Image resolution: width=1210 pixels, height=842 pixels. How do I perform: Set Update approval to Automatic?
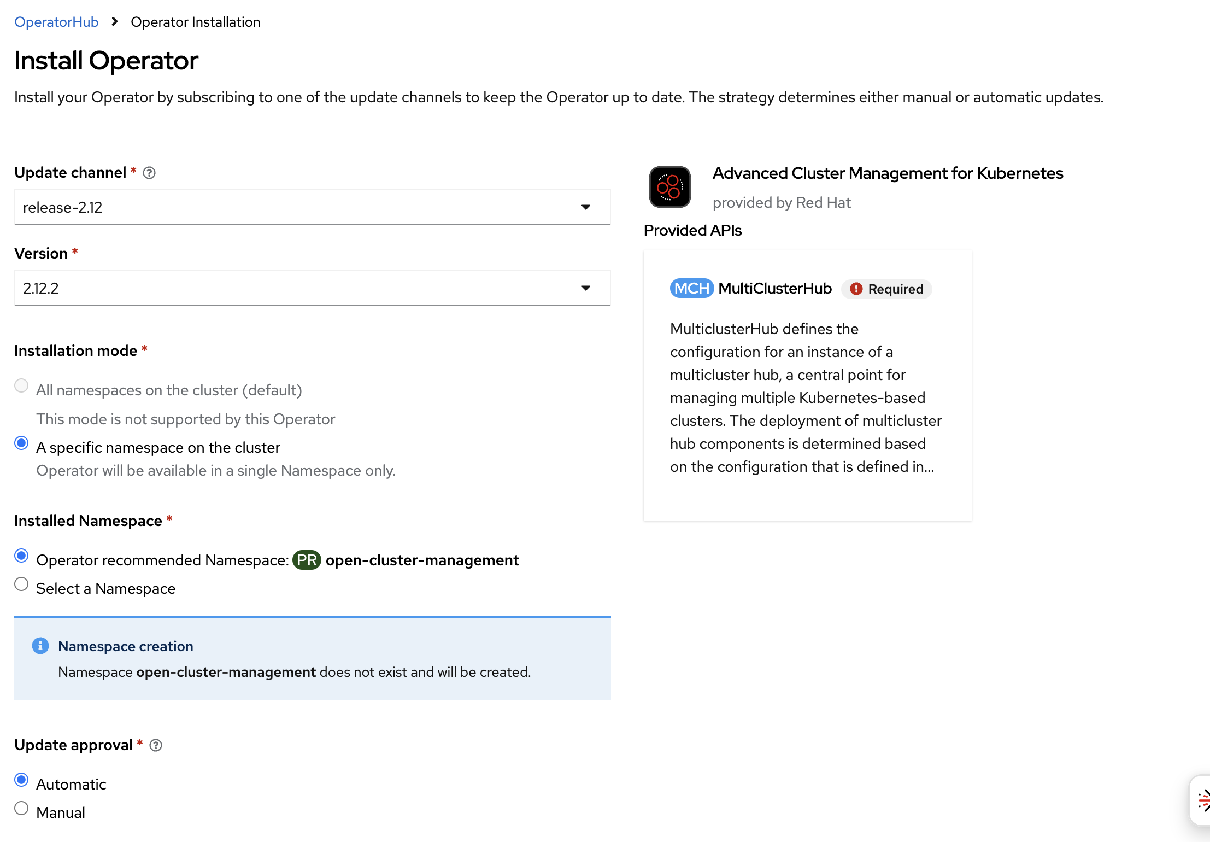pyautogui.click(x=21, y=780)
